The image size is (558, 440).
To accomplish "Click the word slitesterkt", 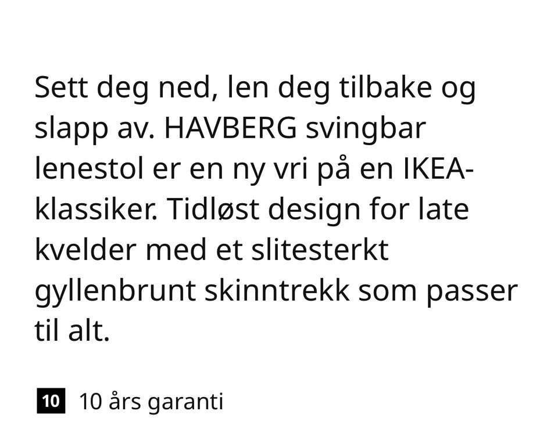I will point(320,250).
